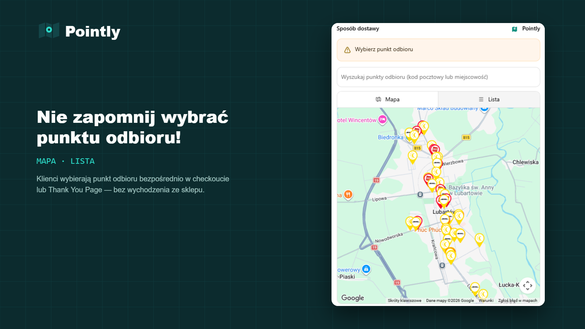The image size is (585, 329).
Task: Click the paragraph starting with Klienci wybierają
Action: (133, 184)
